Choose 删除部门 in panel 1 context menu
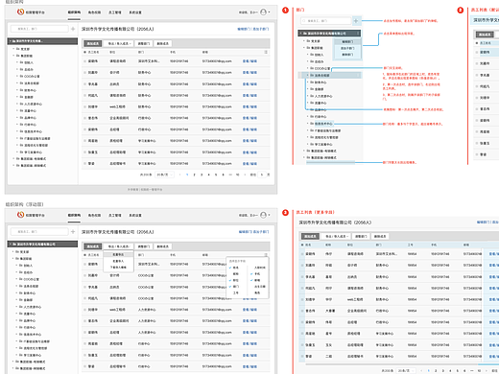 [347, 55]
